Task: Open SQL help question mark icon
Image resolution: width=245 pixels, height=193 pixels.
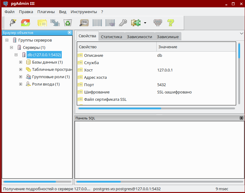Action: [x=170, y=23]
